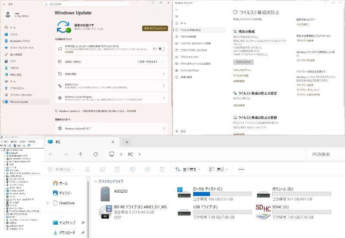The image size is (345, 238).
Task: Click クイック スキャン button
Action: (x=243, y=62)
